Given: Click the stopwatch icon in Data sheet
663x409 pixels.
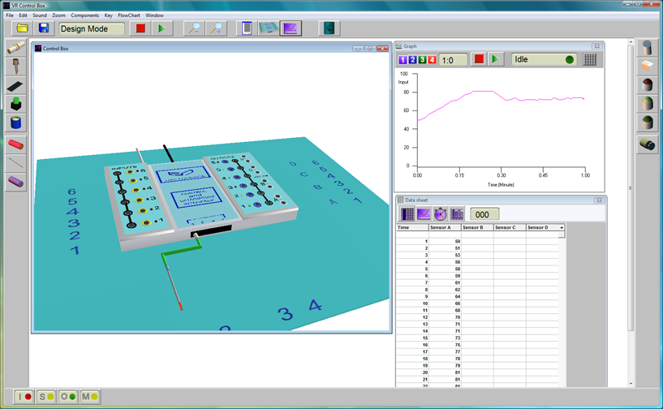Looking at the screenshot, I should coord(440,214).
